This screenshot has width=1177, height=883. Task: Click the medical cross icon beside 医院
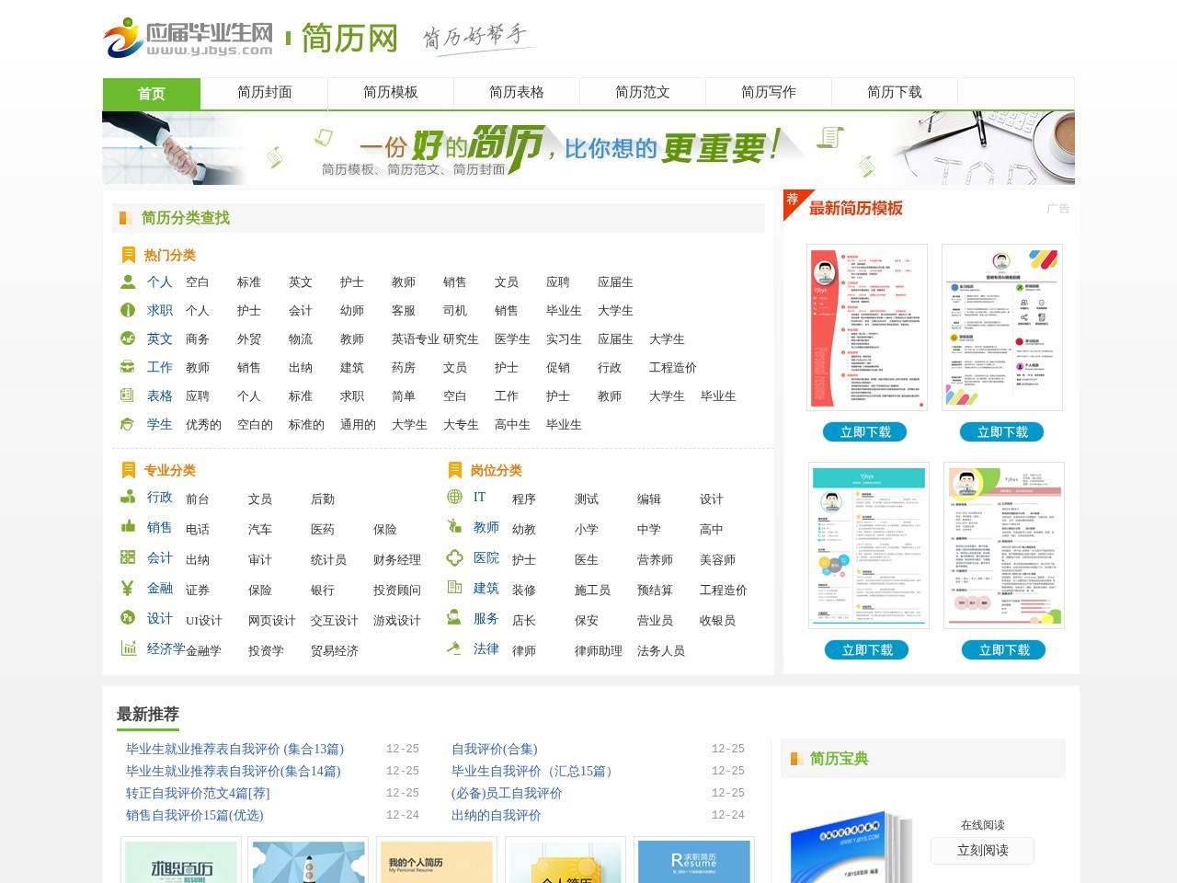[454, 557]
